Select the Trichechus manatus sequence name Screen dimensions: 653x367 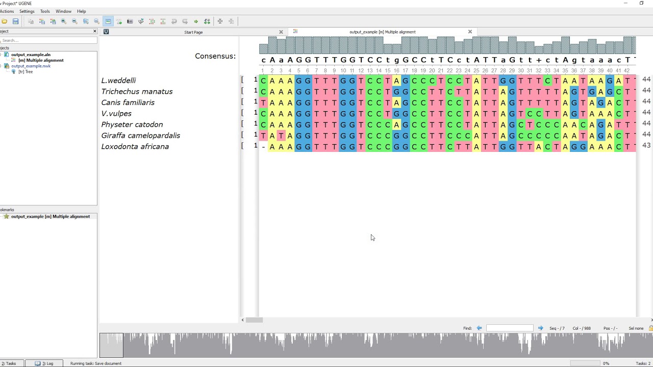137,92
